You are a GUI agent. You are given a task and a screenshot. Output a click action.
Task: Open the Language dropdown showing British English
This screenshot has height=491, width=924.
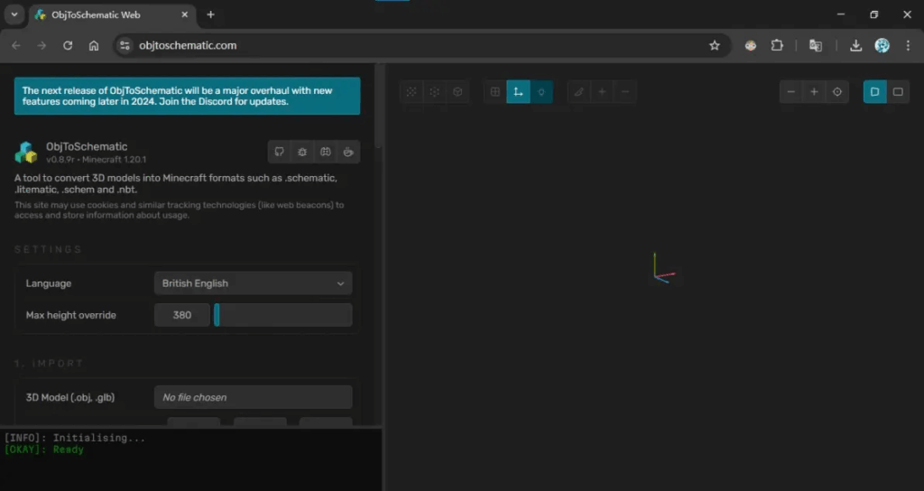254,283
